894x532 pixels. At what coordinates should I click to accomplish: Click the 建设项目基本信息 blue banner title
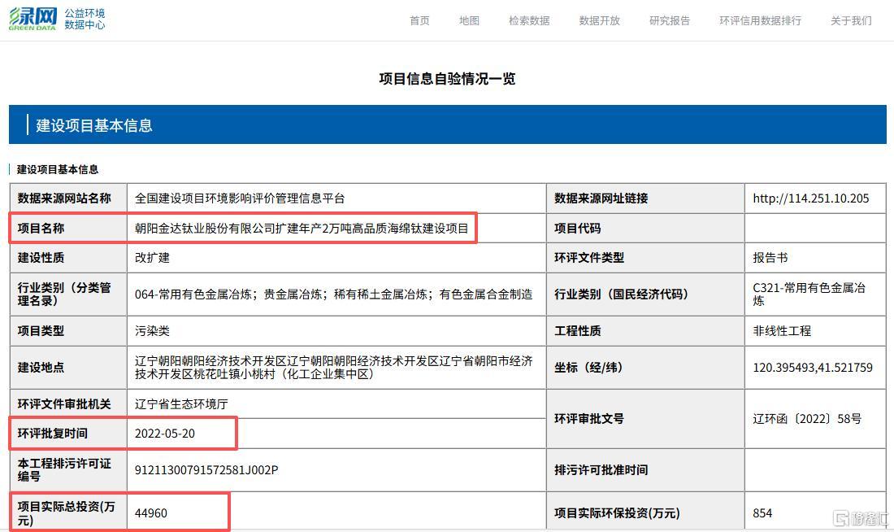(x=94, y=125)
